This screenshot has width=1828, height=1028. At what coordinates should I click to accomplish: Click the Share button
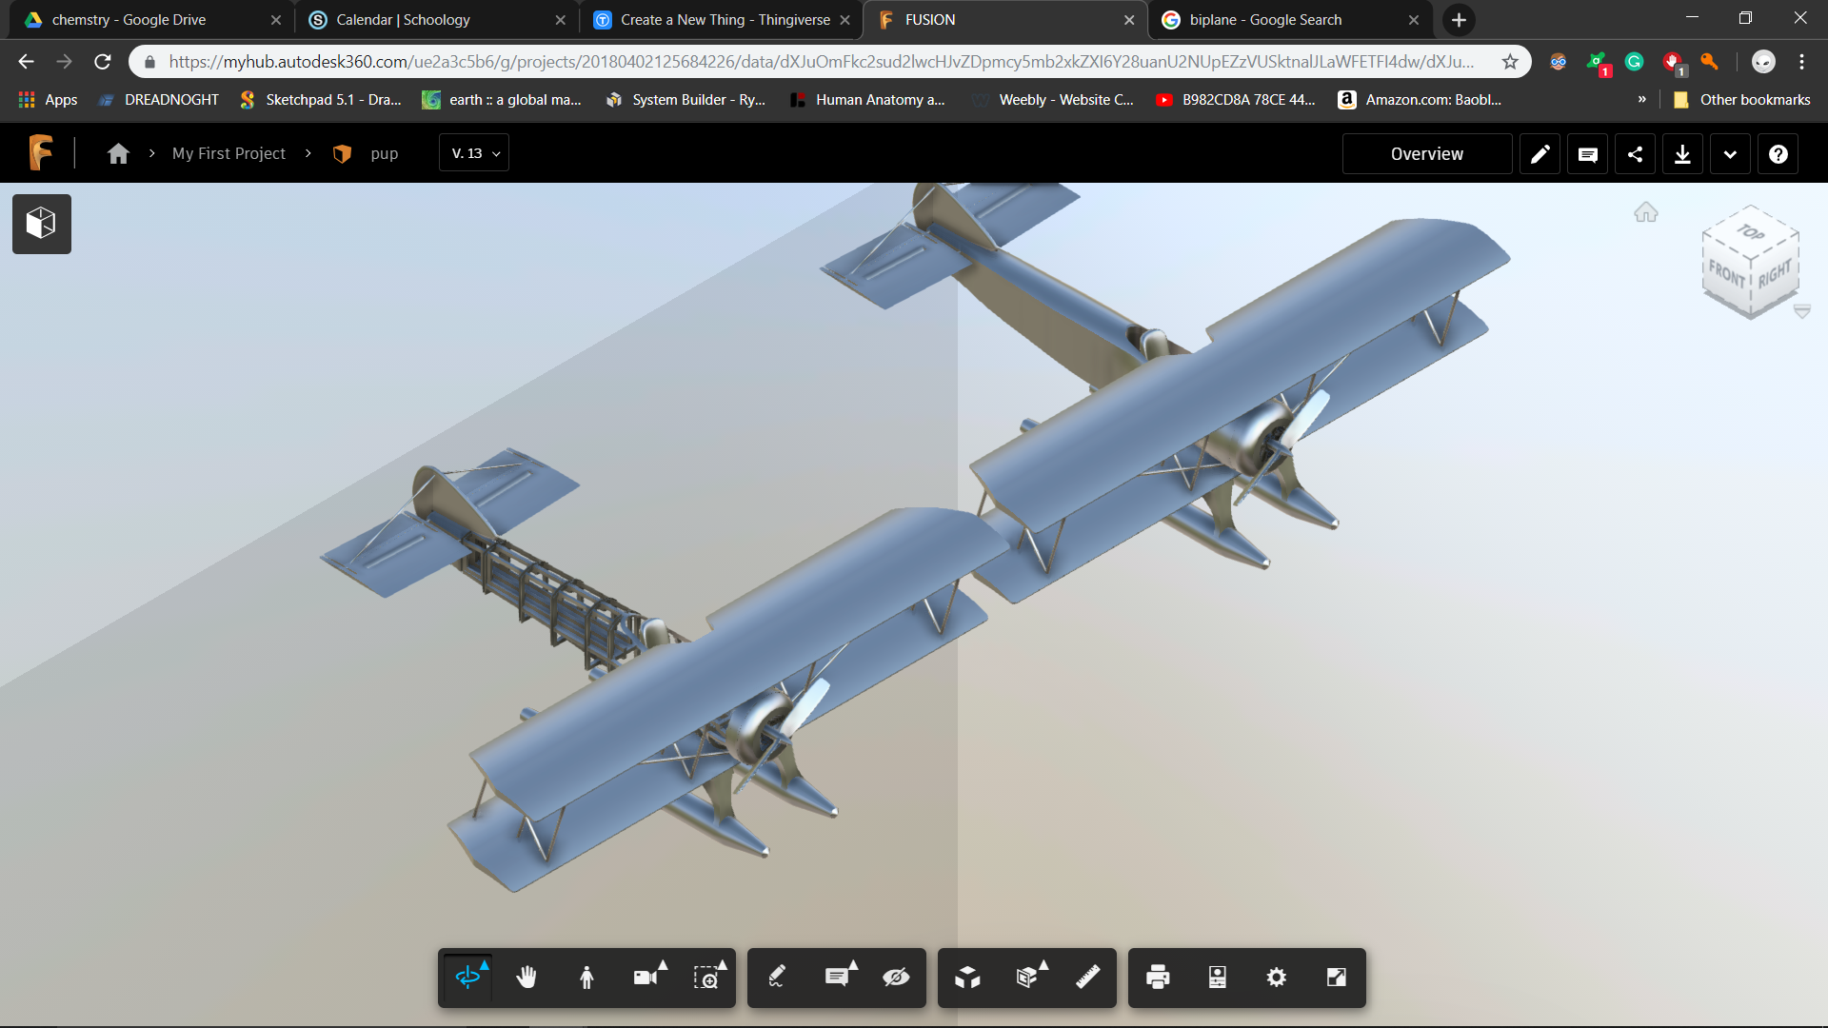1635,153
